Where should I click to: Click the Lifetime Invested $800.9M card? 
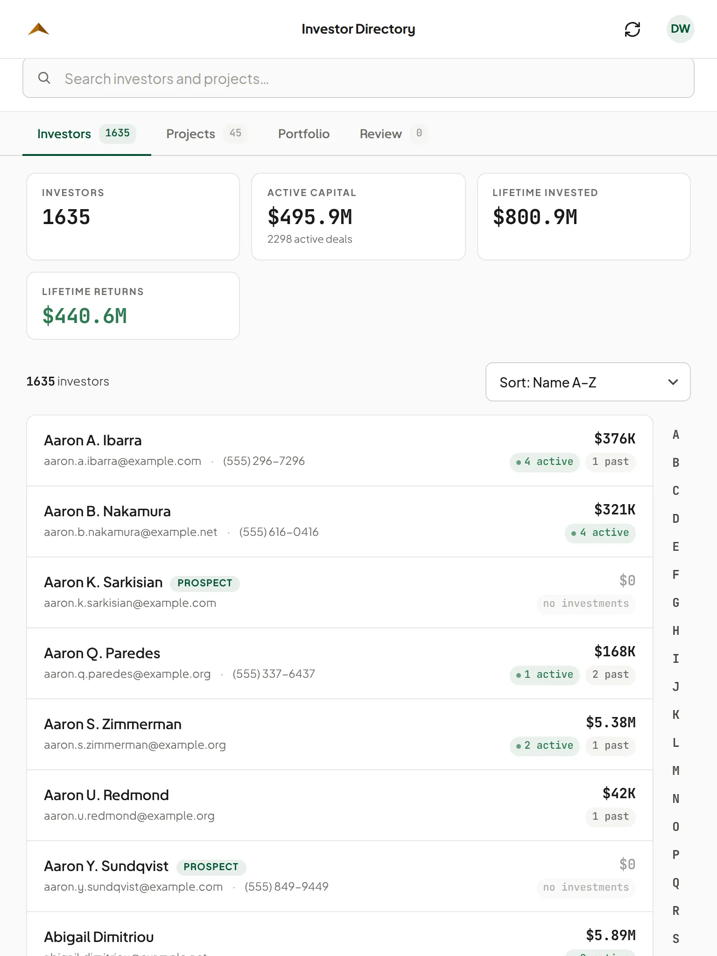pos(584,217)
